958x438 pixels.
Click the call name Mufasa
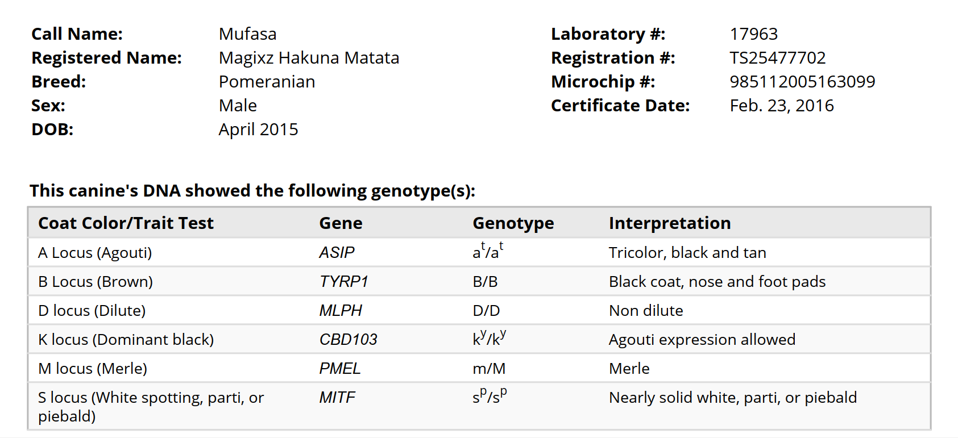point(247,34)
